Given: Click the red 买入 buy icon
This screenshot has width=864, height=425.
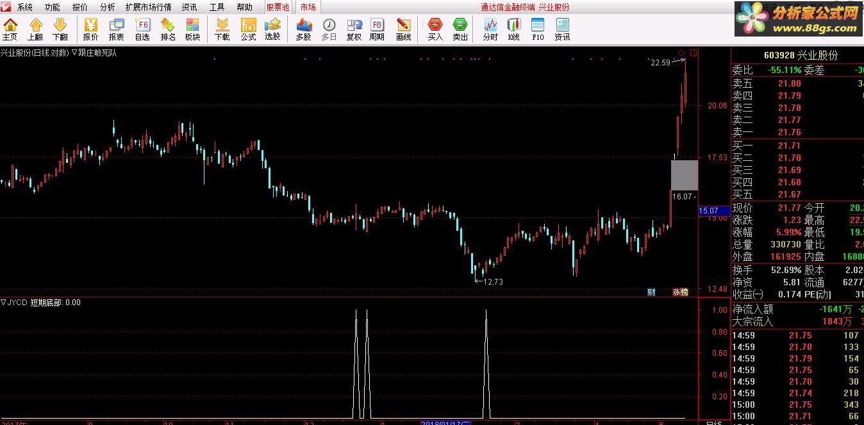Looking at the screenshot, I should pos(435,29).
